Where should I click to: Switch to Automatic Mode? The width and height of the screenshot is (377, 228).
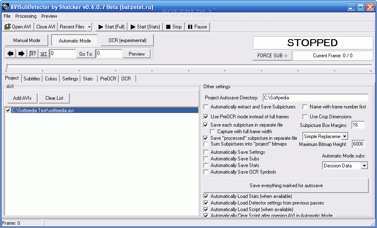[x=75, y=40]
